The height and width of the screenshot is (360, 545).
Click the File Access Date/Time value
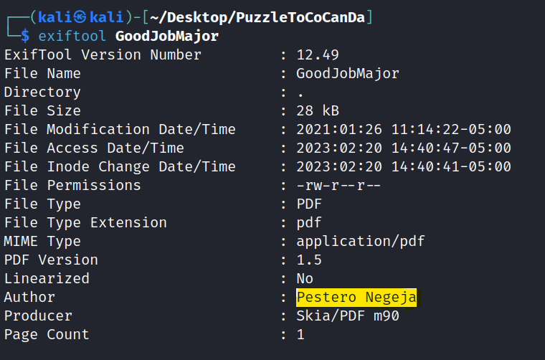(x=404, y=148)
